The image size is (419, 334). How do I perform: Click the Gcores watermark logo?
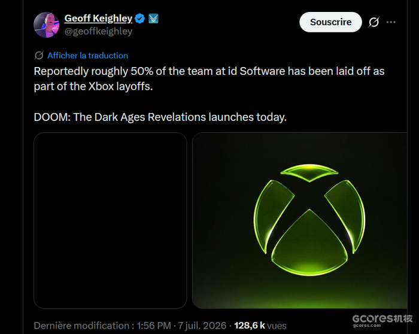pyautogui.click(x=382, y=318)
